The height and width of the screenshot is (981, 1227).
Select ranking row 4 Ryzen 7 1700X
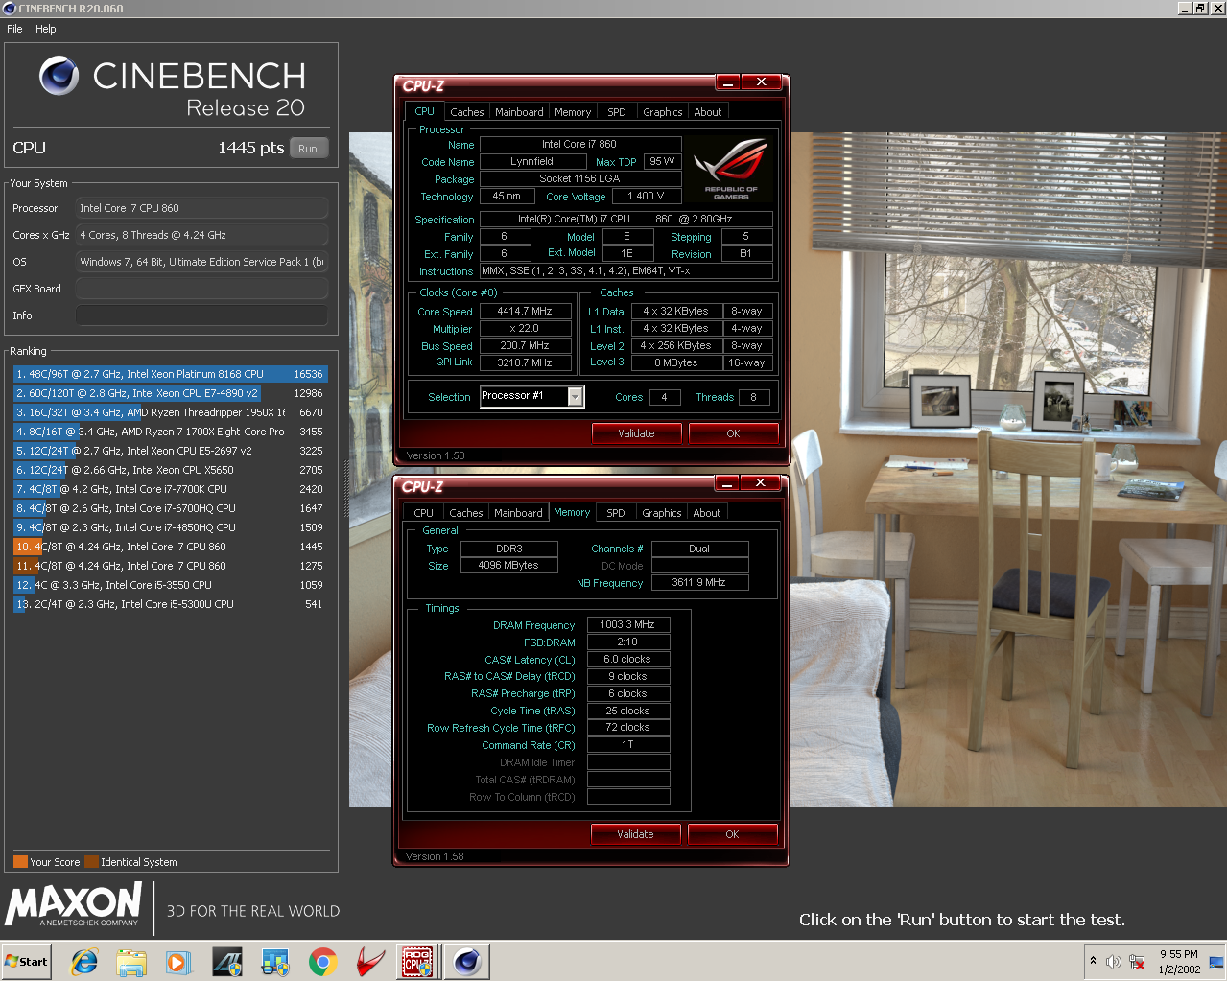[x=170, y=432]
